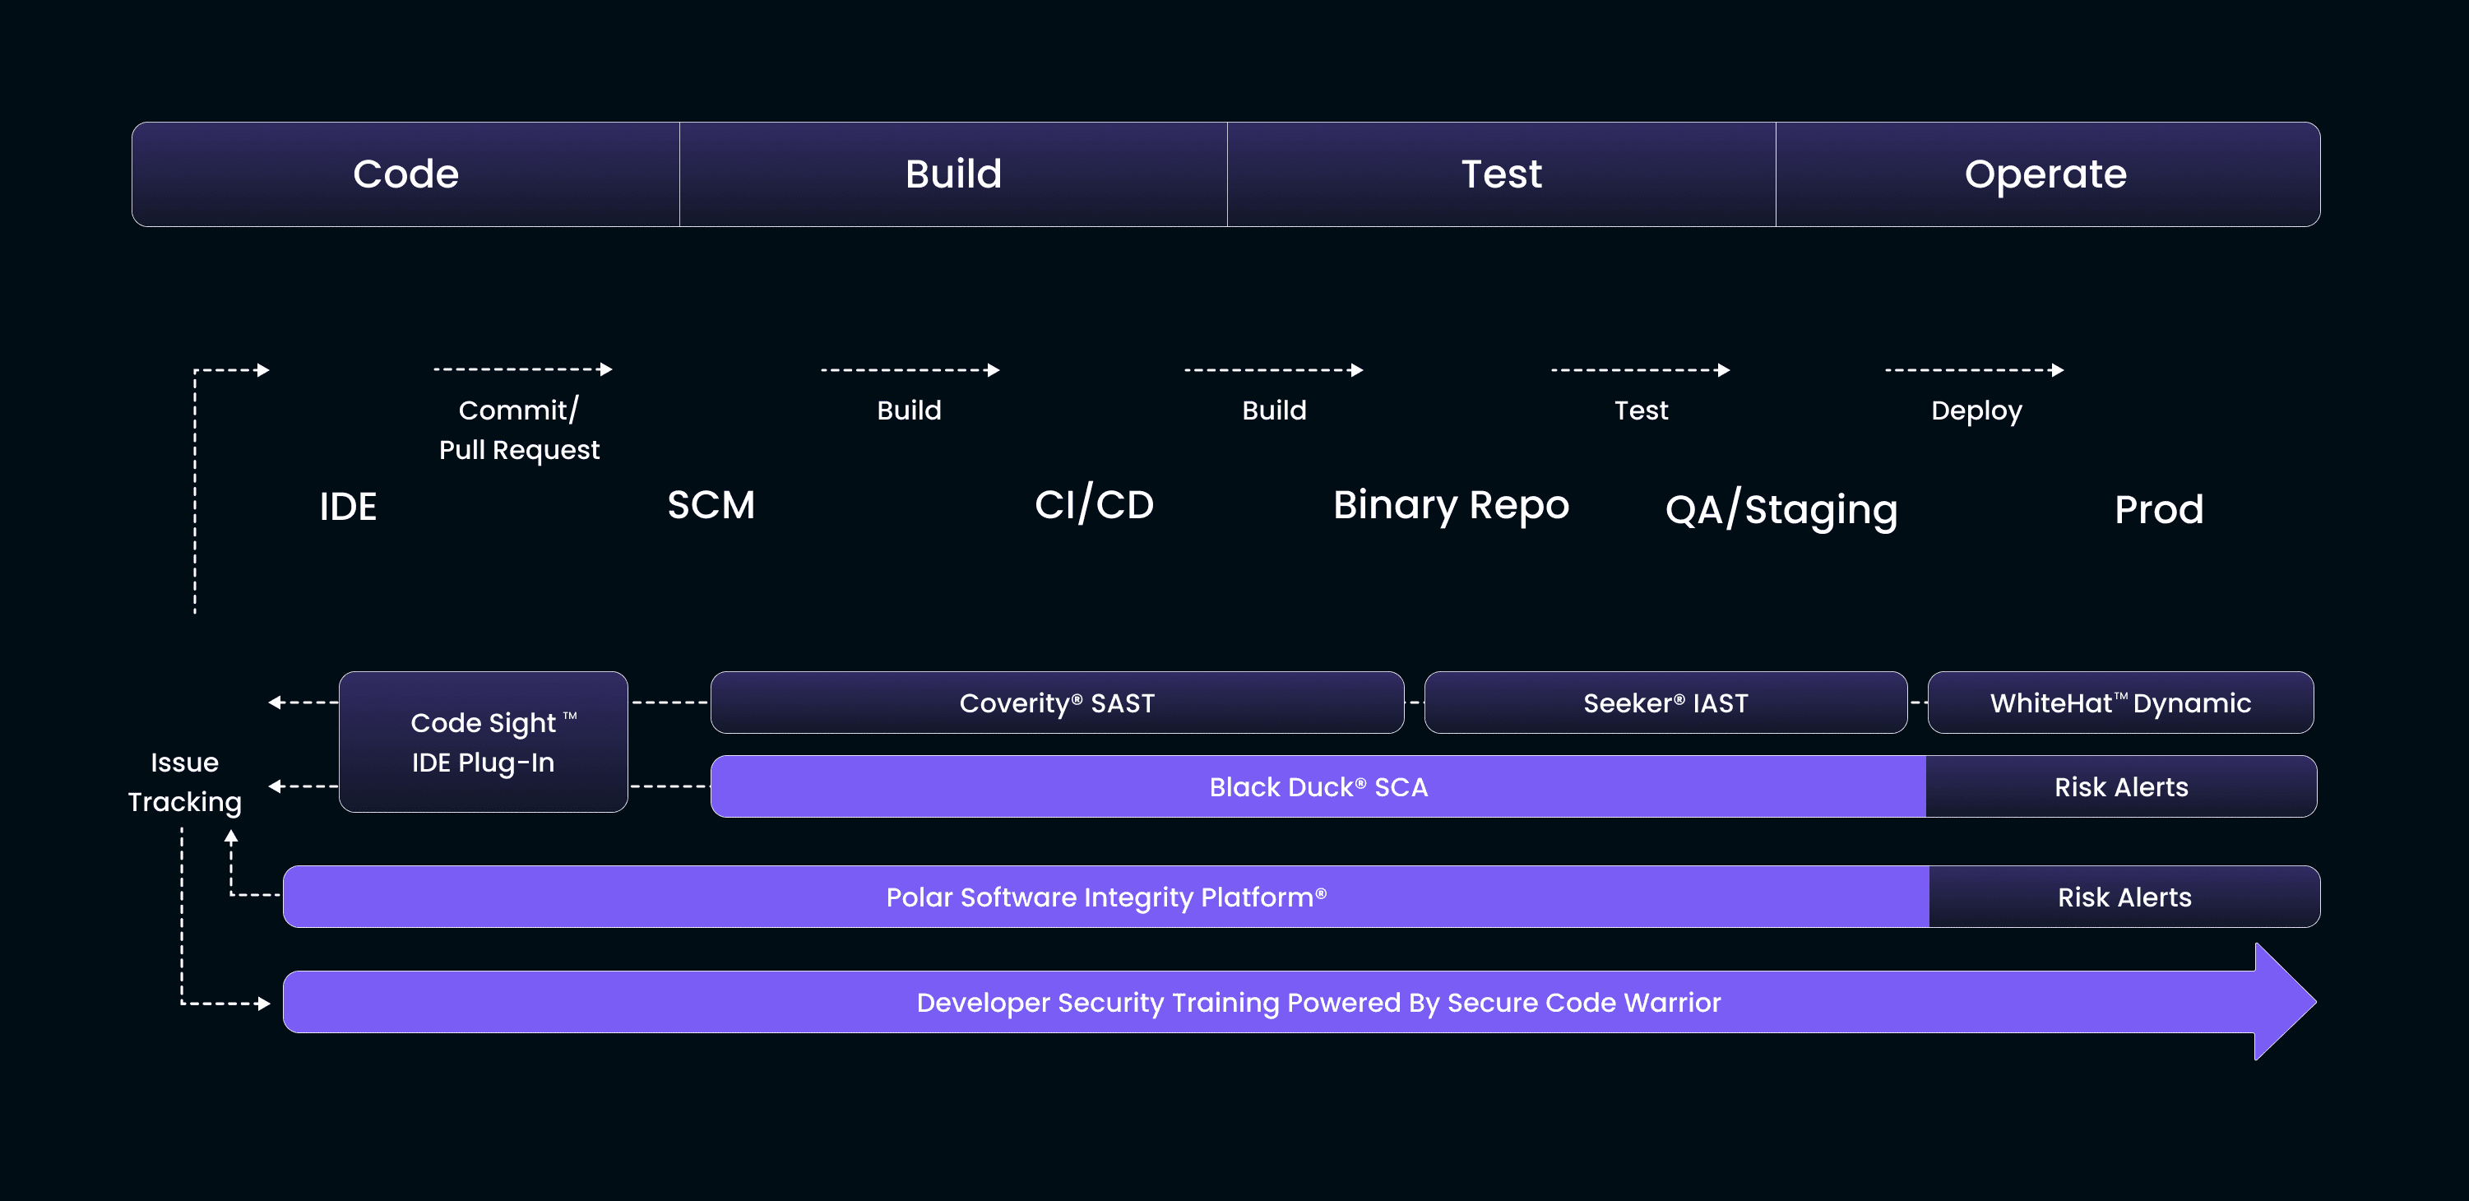The width and height of the screenshot is (2469, 1201).
Task: Click the CI/CD stage label
Action: click(x=1095, y=505)
